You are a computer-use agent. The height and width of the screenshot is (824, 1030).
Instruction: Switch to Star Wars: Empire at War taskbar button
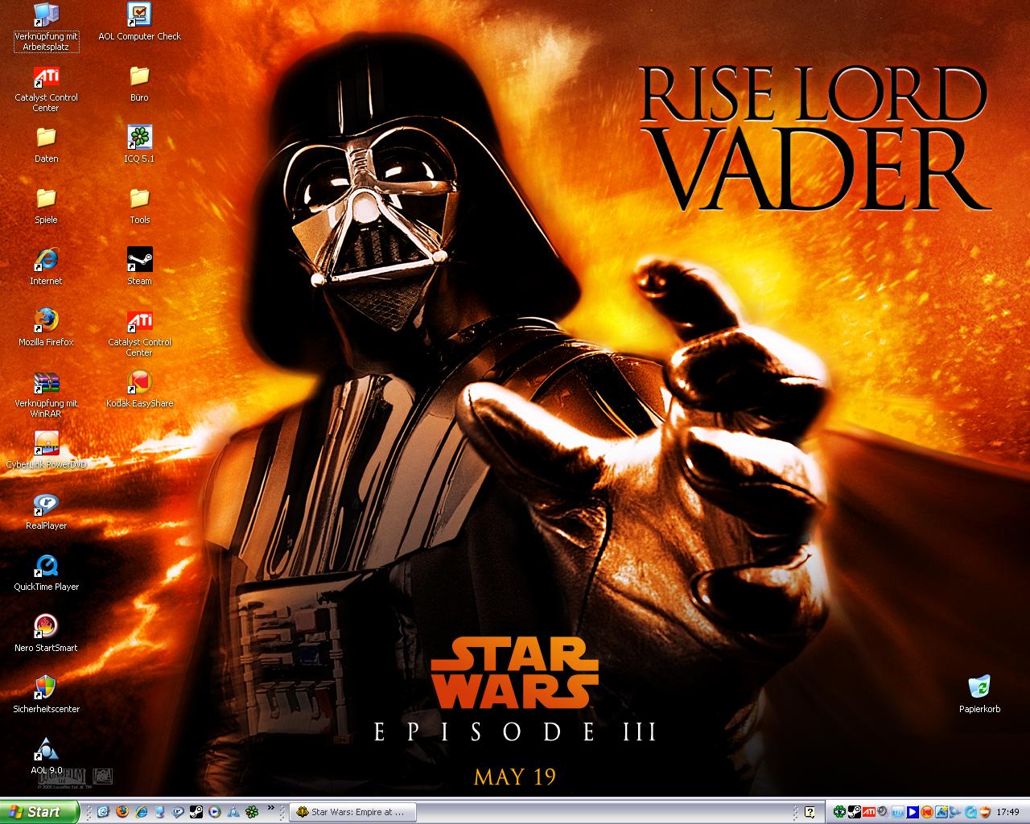(x=351, y=812)
